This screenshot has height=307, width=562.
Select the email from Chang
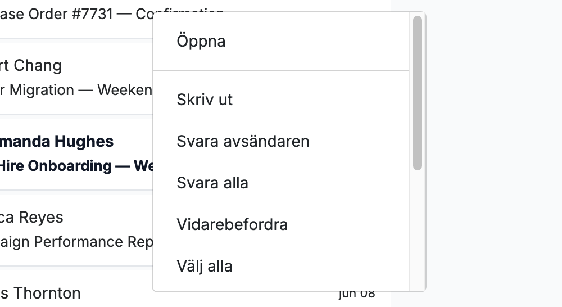tap(31, 66)
